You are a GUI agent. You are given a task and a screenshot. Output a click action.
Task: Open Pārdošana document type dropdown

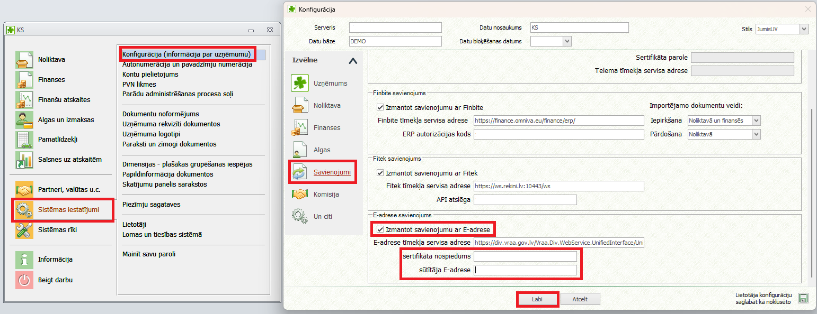point(756,134)
